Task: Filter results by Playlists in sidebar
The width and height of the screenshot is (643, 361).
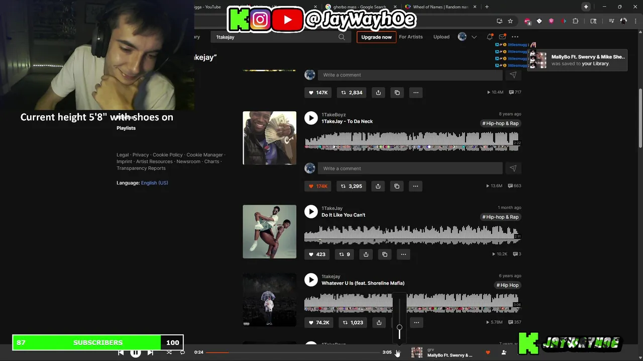Action: pyautogui.click(x=126, y=128)
